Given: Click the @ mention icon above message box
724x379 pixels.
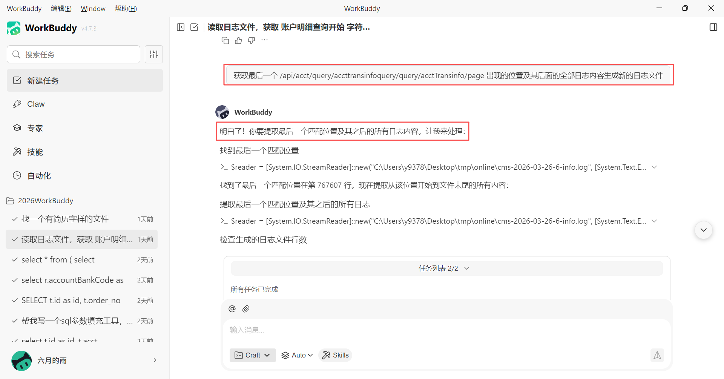Looking at the screenshot, I should pos(232,308).
